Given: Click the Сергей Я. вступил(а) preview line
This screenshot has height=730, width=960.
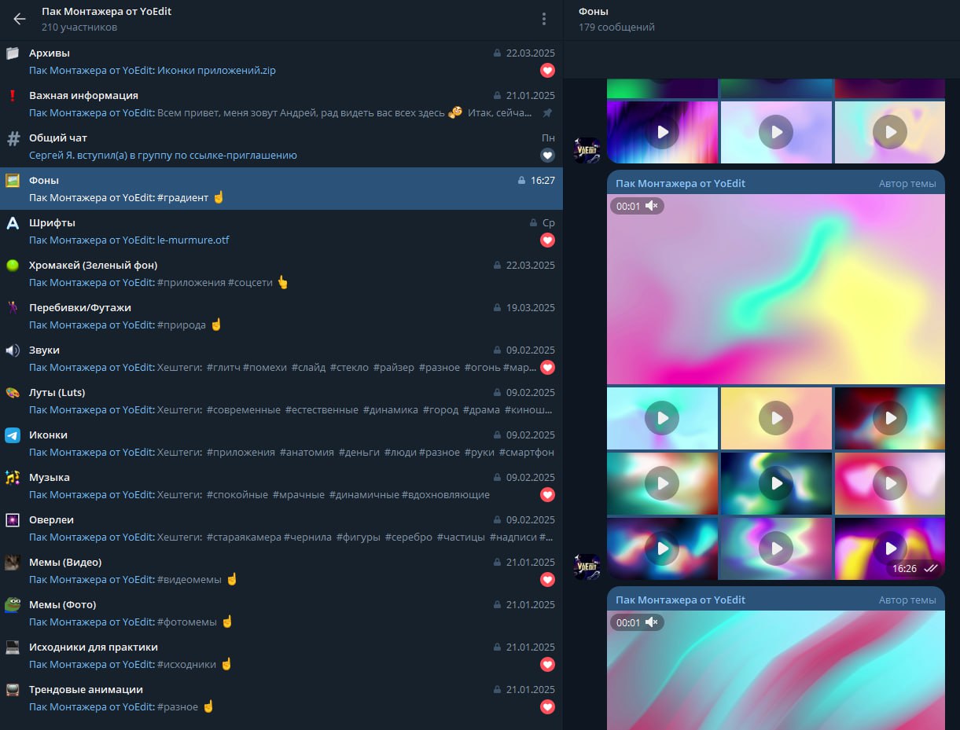Looking at the screenshot, I should click(163, 156).
